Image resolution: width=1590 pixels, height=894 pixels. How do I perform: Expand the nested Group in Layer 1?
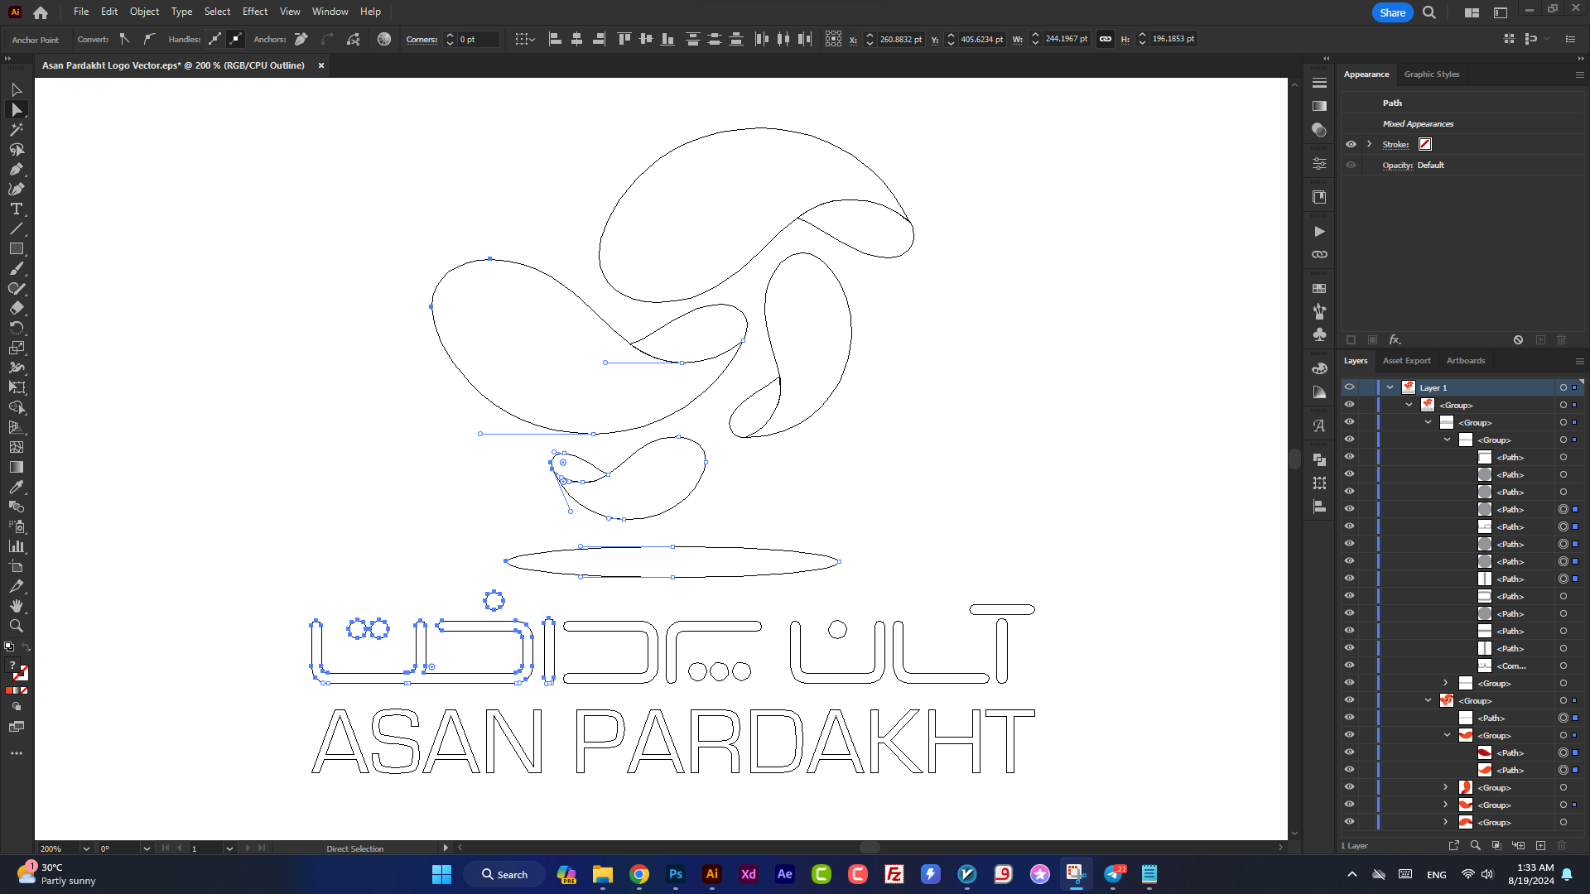coord(1445,683)
